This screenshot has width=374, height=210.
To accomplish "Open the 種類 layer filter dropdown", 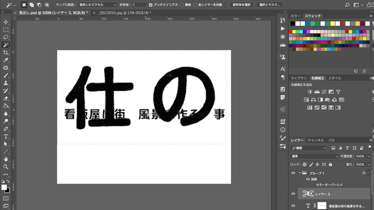I will click(x=308, y=148).
